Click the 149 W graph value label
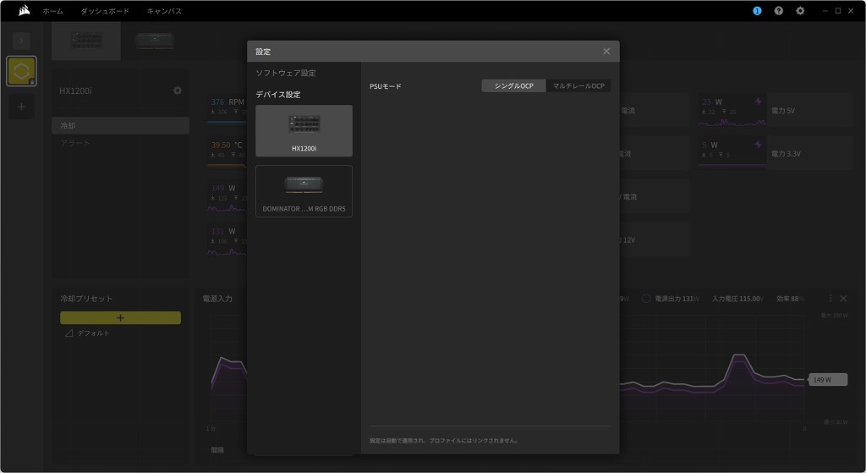 pos(828,380)
